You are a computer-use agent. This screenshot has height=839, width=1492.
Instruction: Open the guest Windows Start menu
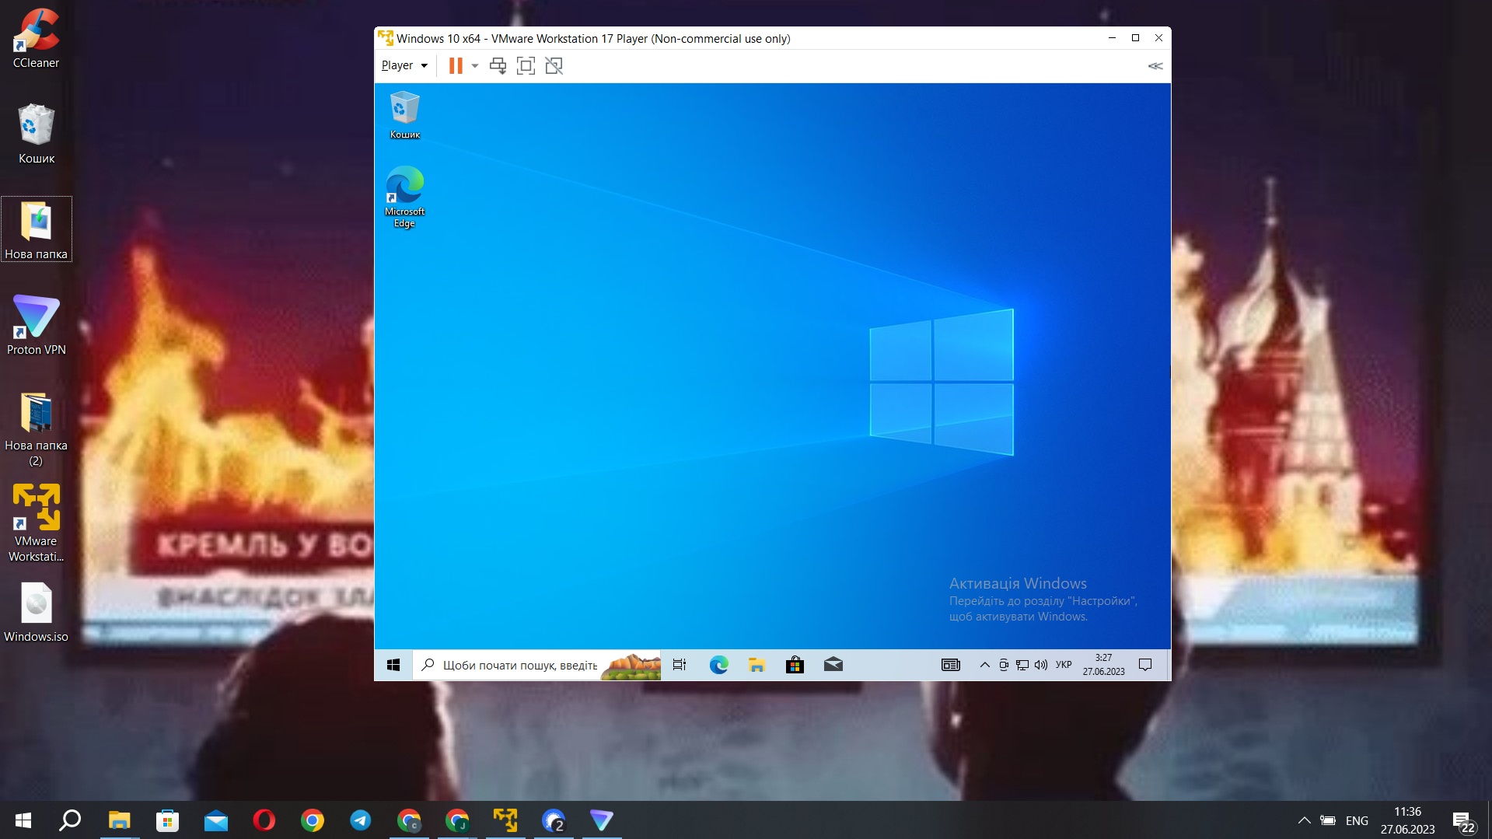pos(393,665)
